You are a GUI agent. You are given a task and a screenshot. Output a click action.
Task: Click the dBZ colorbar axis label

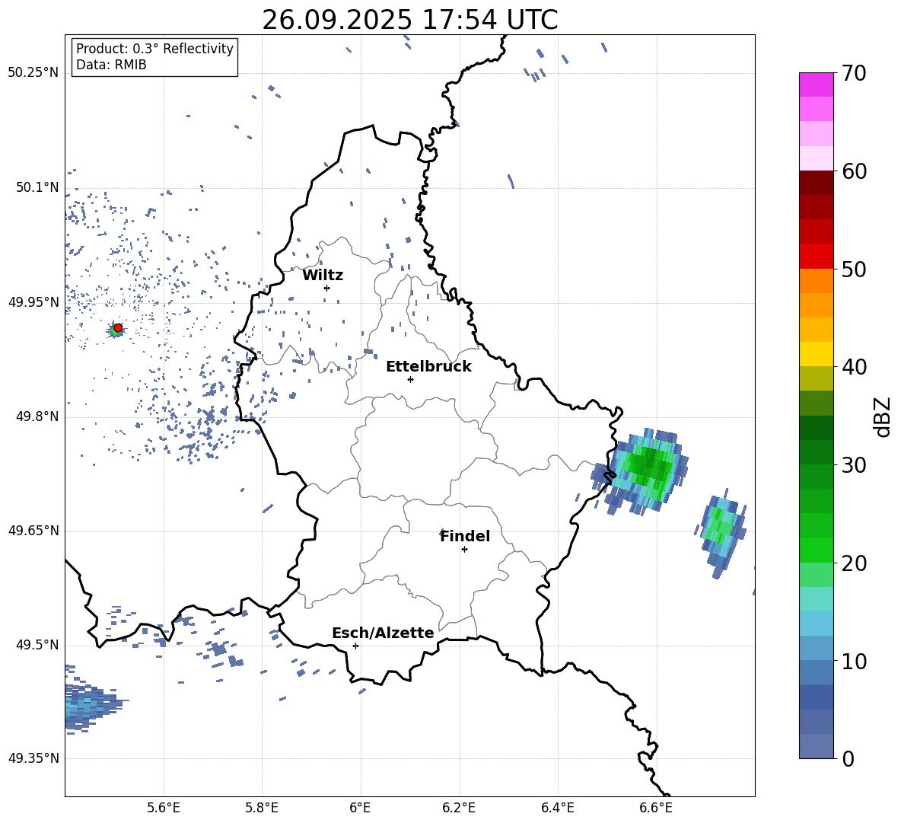(x=883, y=416)
